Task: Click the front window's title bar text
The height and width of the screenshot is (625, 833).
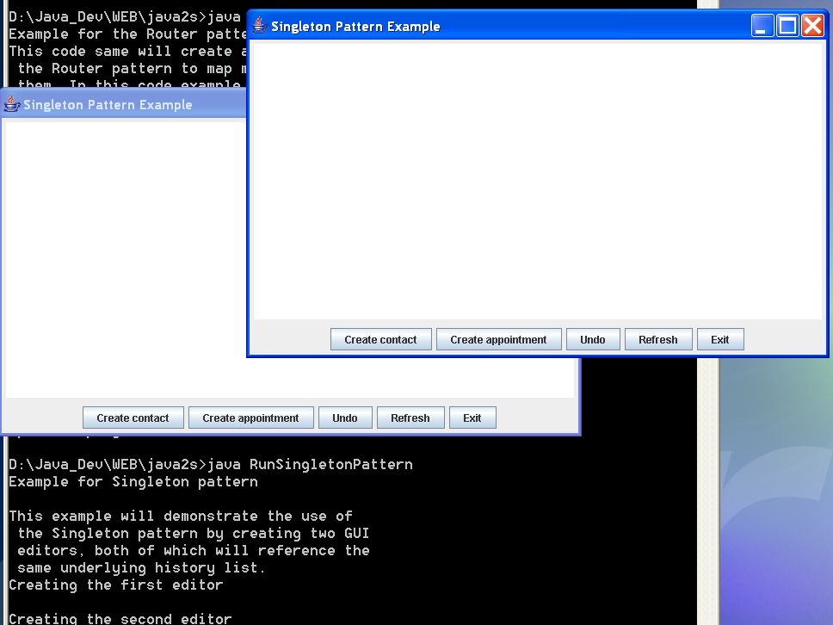Action: [x=355, y=27]
